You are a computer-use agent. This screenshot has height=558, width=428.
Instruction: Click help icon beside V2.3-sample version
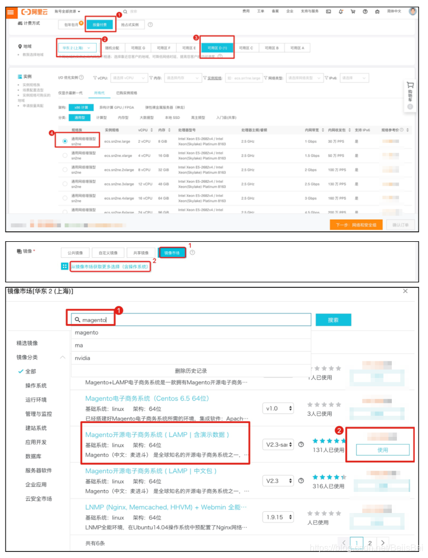coord(301,445)
